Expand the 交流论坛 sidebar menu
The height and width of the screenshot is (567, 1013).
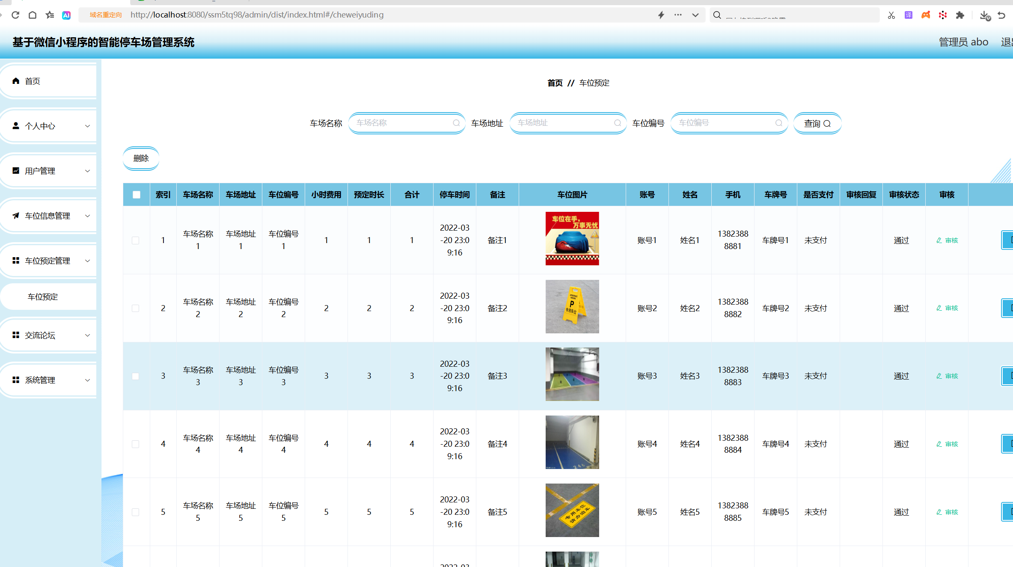click(48, 335)
